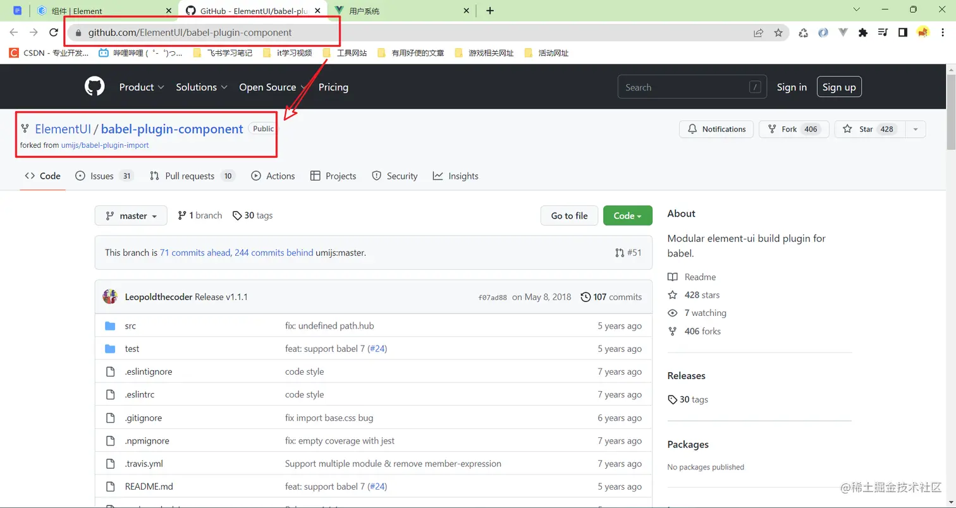Screen dimensions: 956x508
Task: Click the Notifications button
Action: 716,129
